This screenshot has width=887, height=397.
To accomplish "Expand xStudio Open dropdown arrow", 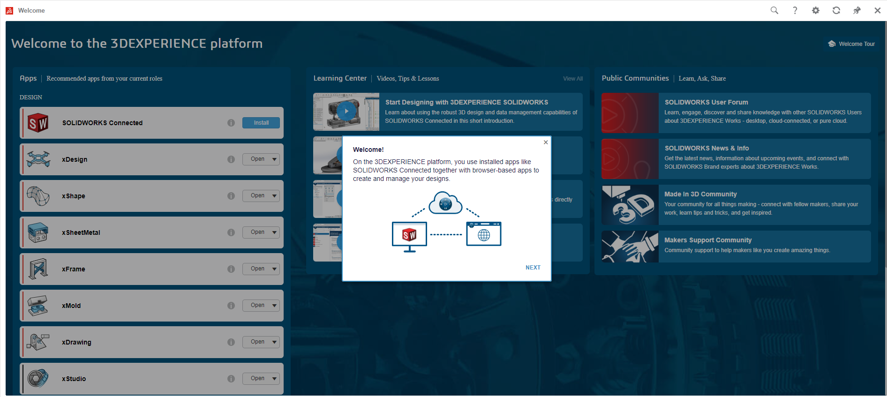I will point(275,379).
